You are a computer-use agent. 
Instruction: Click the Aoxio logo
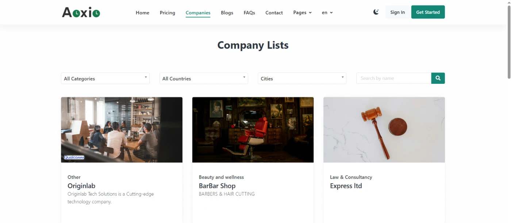(81, 12)
